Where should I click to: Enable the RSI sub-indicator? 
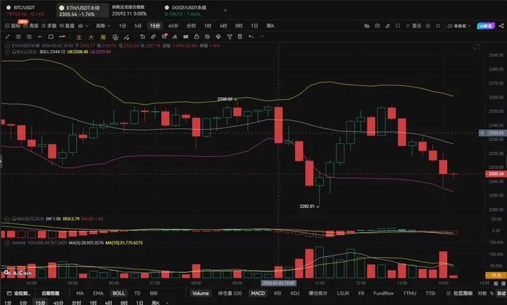tap(277, 293)
